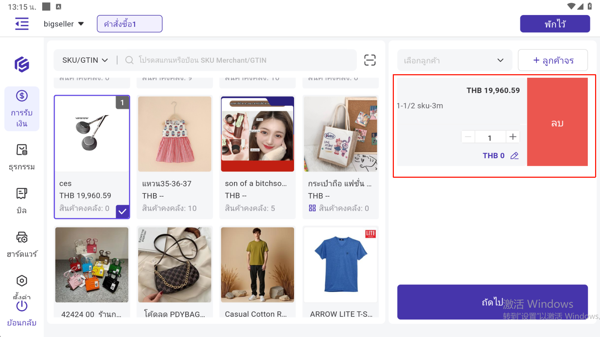Viewport: 600px width, 337px height.
Task: Decrease quantity with the minus button
Action: 468,137
